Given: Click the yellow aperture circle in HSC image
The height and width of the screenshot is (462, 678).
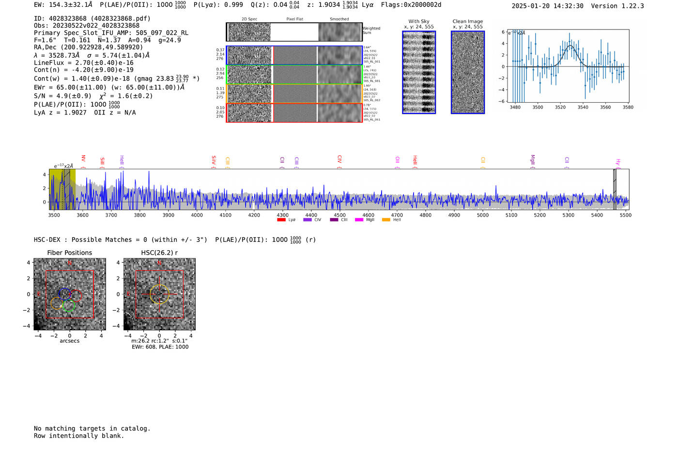Looking at the screenshot, I should [159, 294].
